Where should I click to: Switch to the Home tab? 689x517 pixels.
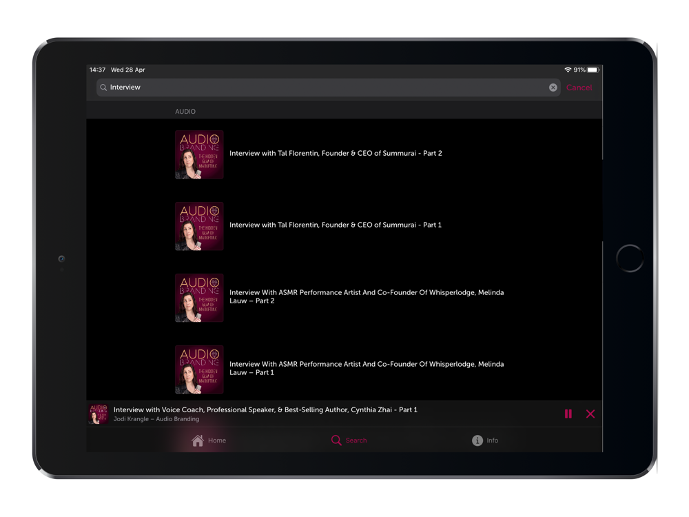tap(209, 440)
